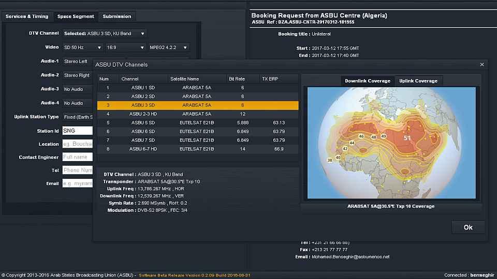The image size is (497, 279).
Task: Switch to the Space Segment tab
Action: 76,17
